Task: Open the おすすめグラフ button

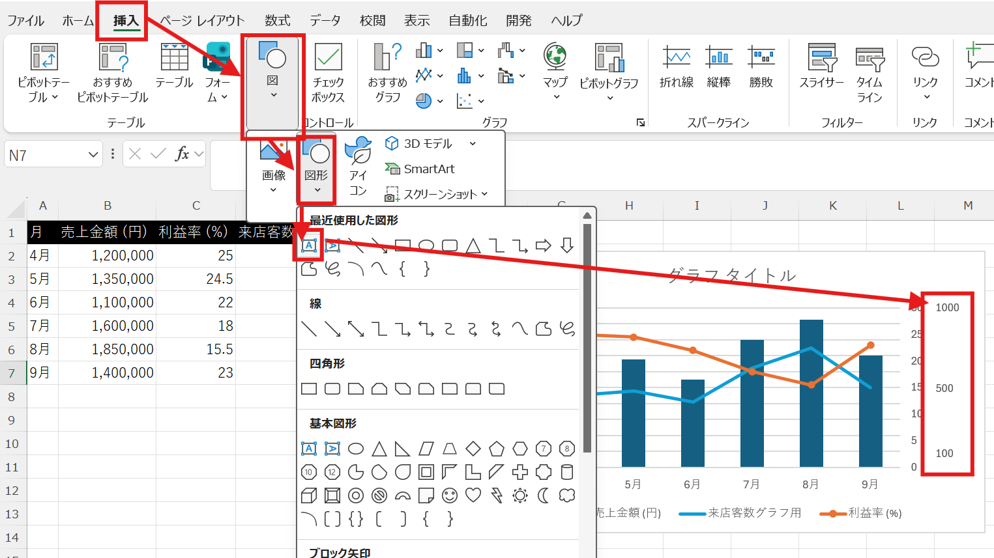Action: pos(387,72)
